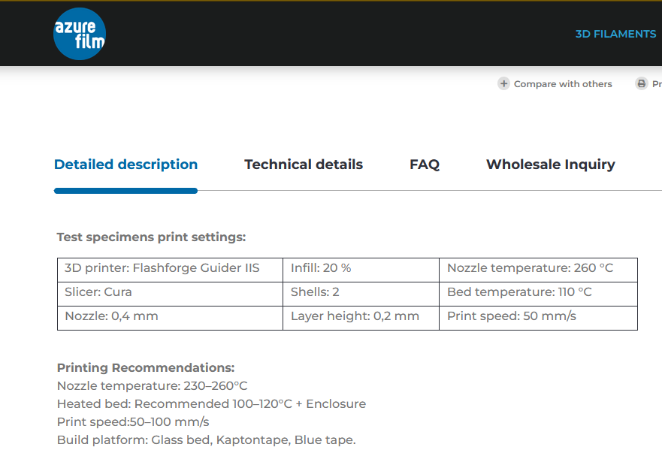The image size is (662, 456).
Task: Click the Nozzle temperature: 260 °C cell
Action: [538, 270]
